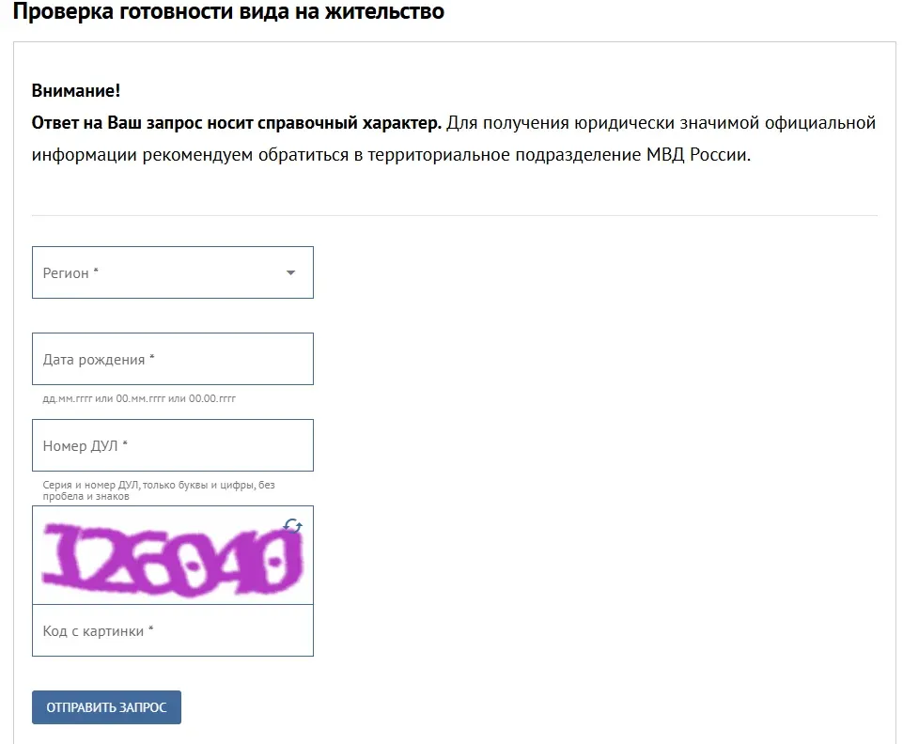Focus the Дата рождения input field
The height and width of the screenshot is (744, 918).
[172, 359]
